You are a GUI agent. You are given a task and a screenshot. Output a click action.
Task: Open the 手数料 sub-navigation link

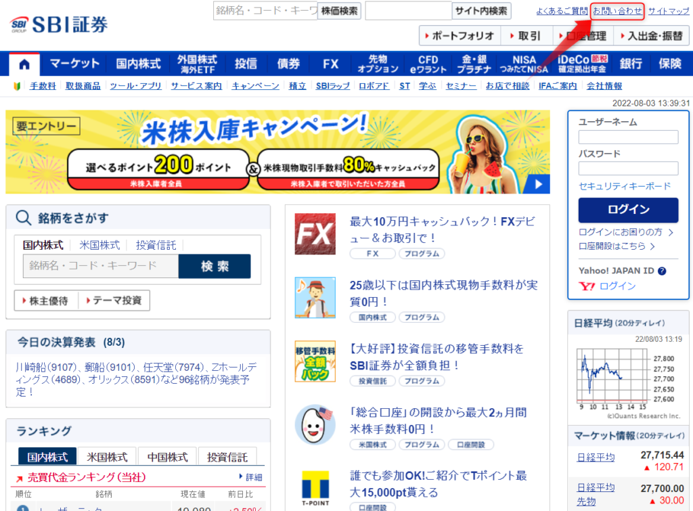pos(43,86)
